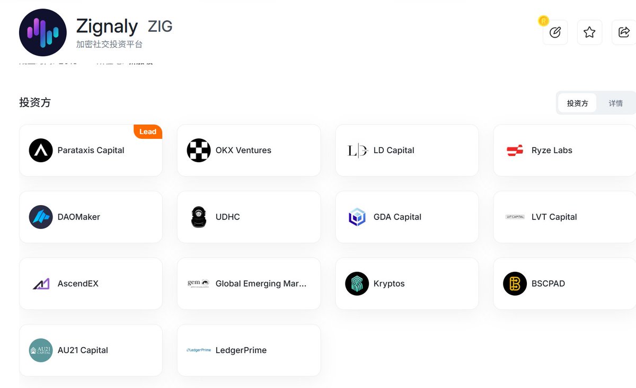Switch to the 详情 tab
Screen dimensions: 636x388
pos(616,103)
